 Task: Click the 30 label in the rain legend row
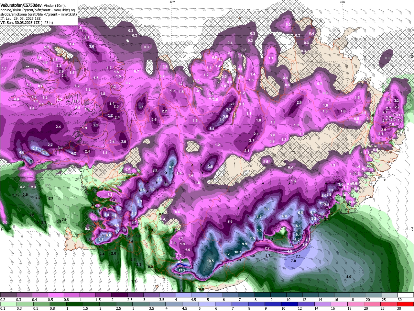(400, 308)
